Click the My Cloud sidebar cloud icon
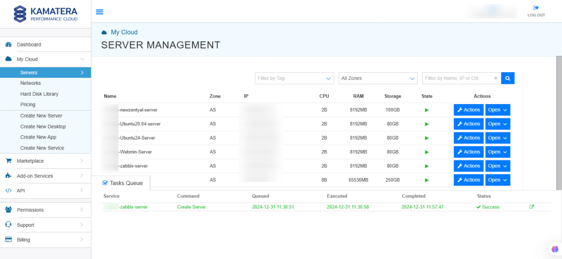This screenshot has height=259, width=562. 9,59
